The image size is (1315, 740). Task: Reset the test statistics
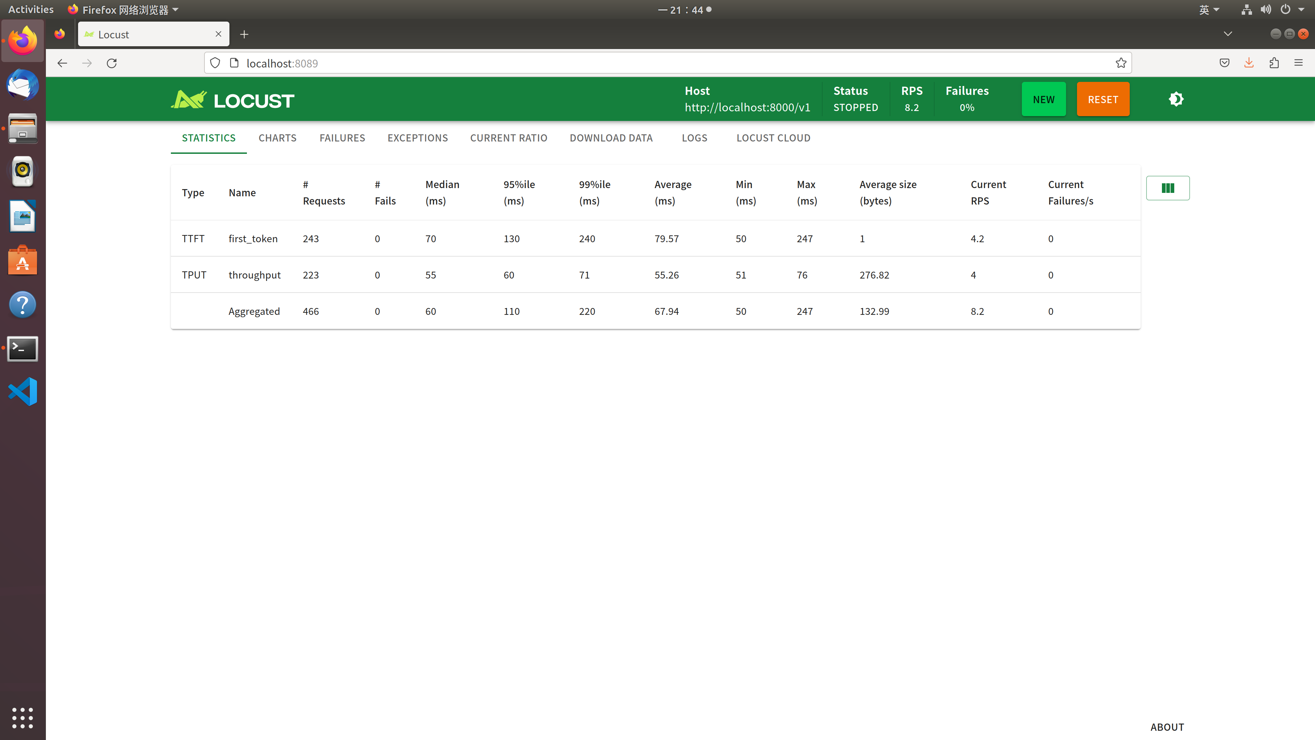coord(1103,99)
